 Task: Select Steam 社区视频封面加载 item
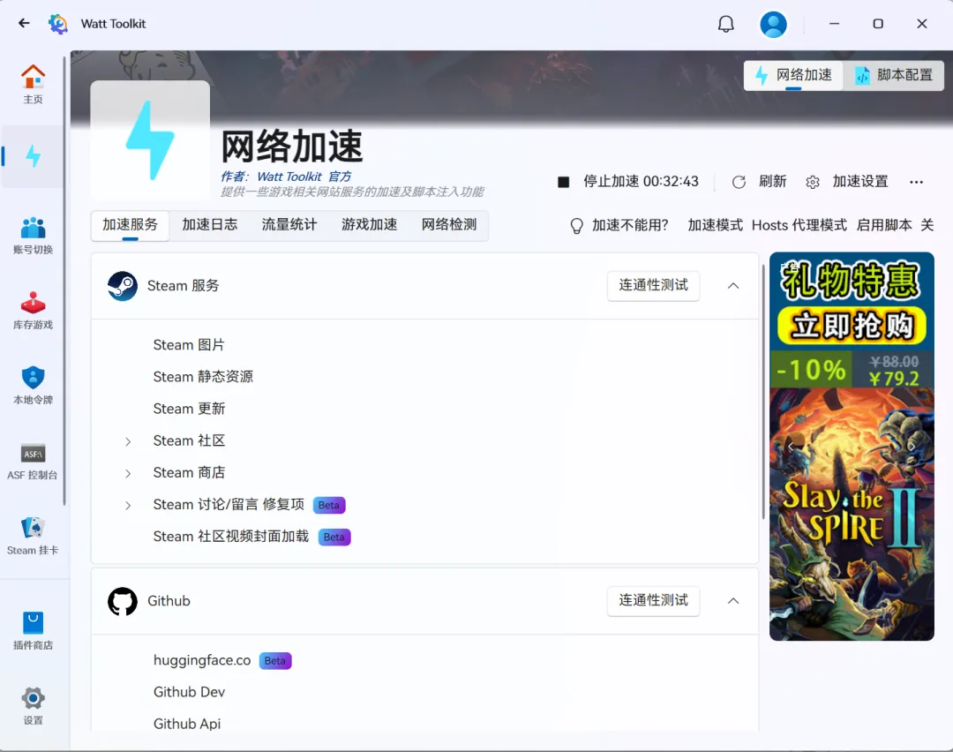[231, 537]
